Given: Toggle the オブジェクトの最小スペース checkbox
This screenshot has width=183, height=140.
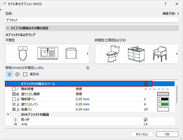Looking at the screenshot, I should click(x=145, y=84).
